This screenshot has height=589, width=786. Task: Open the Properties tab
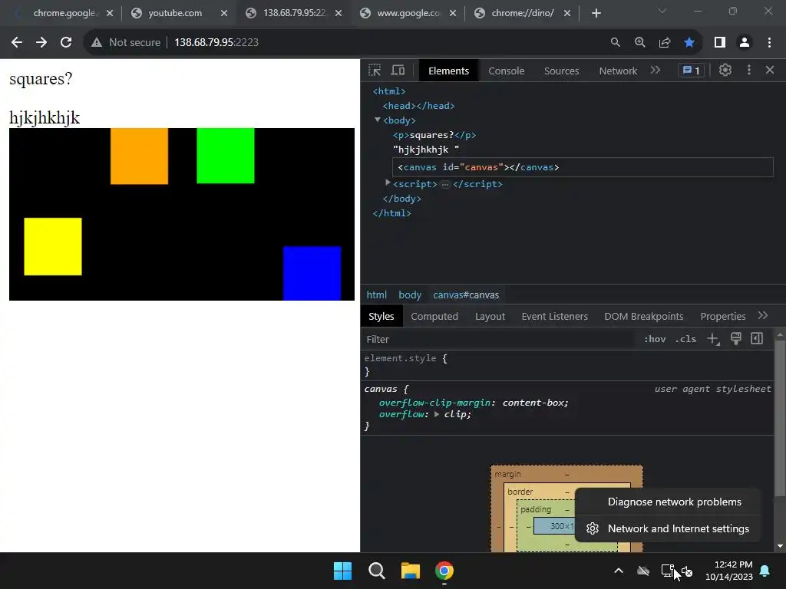point(723,317)
